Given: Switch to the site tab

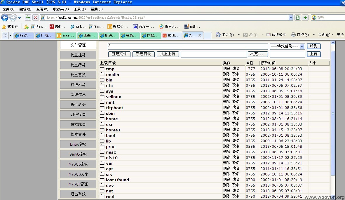Looking at the screenshot, I should [x=66, y=35].
